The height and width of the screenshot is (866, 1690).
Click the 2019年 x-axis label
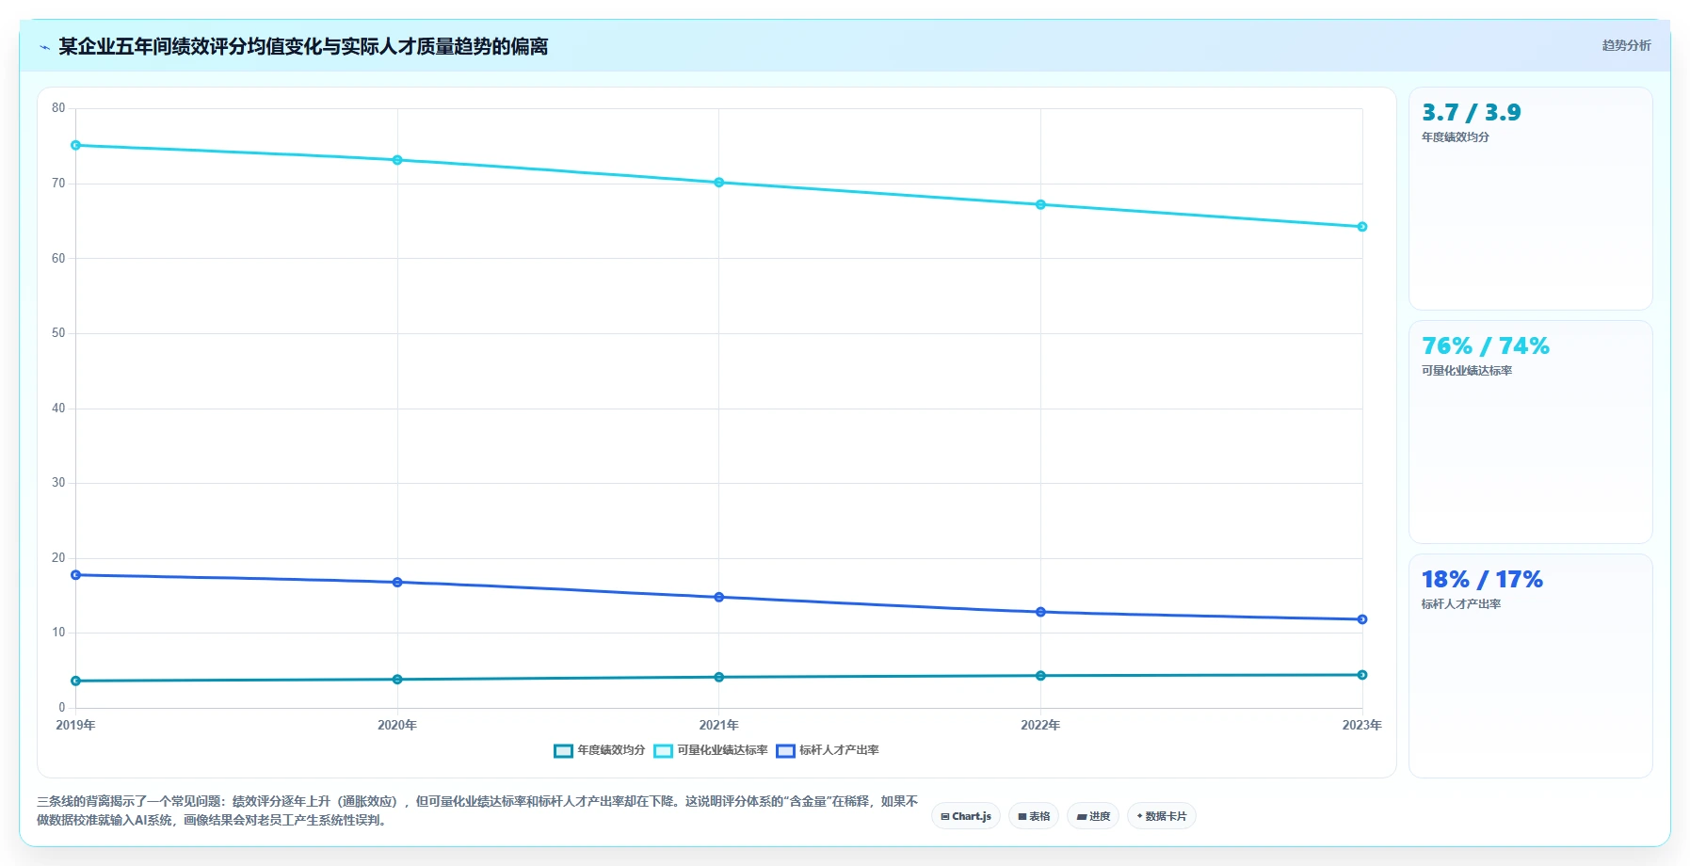75,725
